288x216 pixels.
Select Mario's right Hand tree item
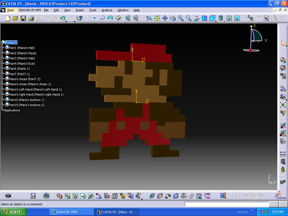tap(36, 95)
